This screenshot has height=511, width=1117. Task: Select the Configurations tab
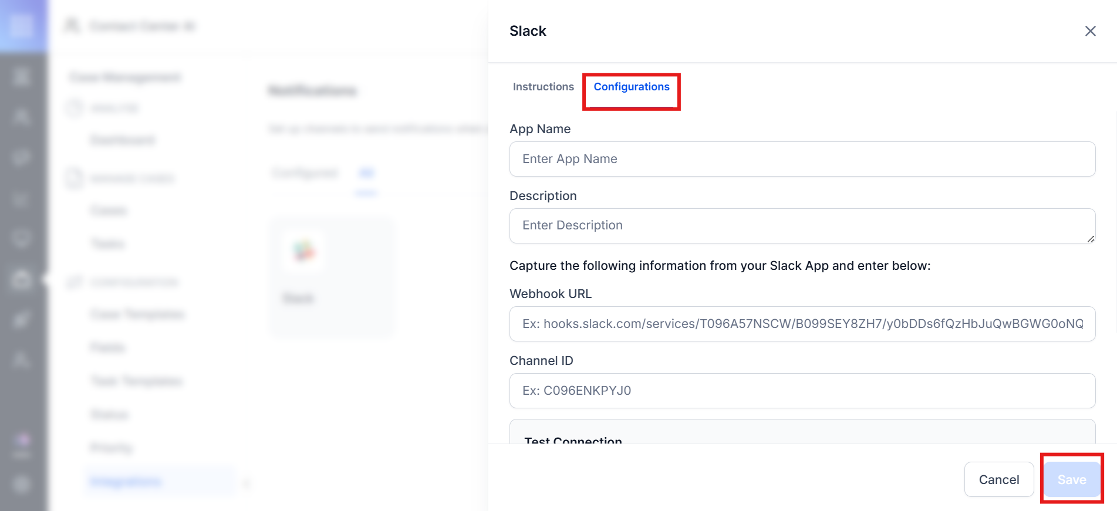coord(631,87)
